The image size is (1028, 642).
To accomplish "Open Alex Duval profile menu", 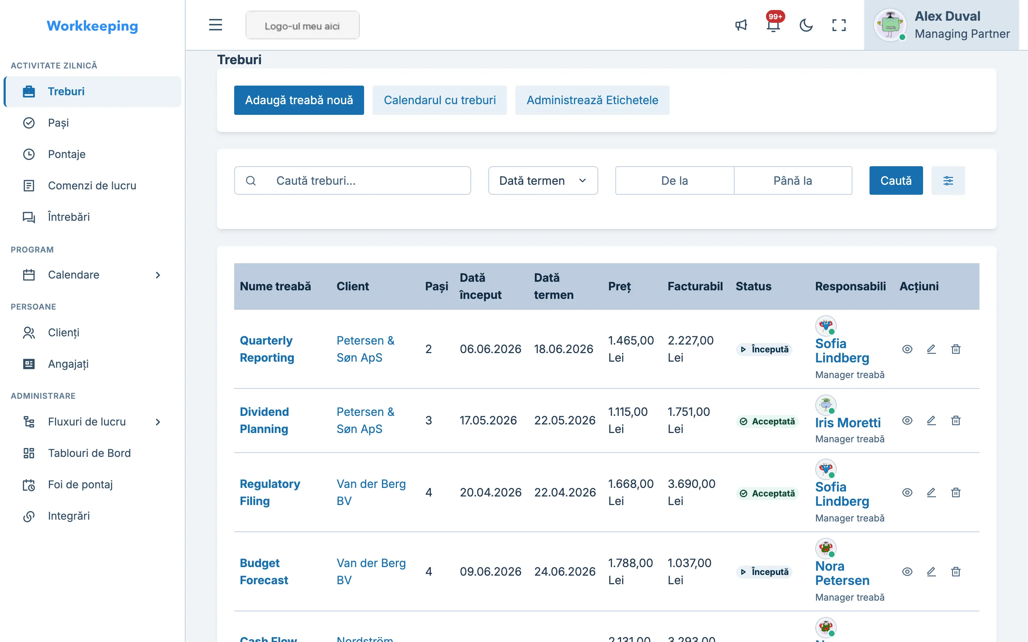I will 941,25.
